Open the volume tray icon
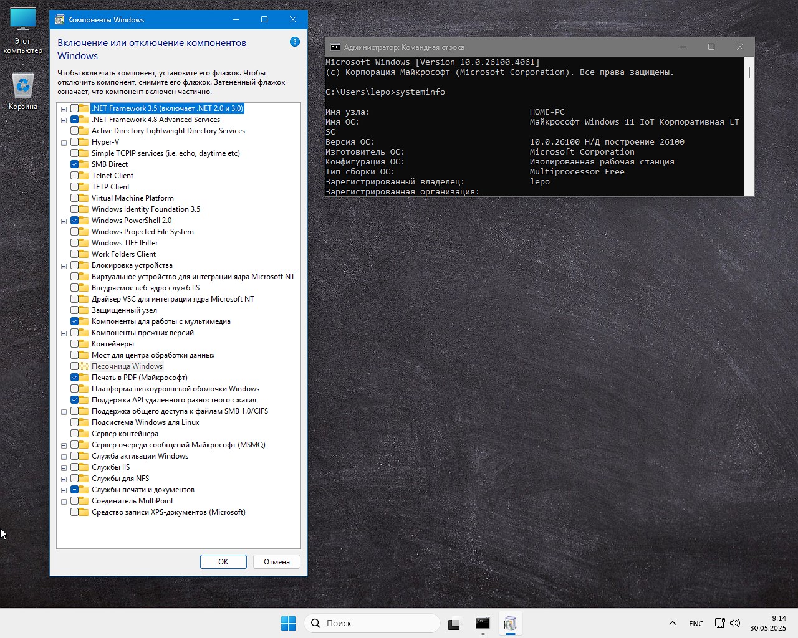The height and width of the screenshot is (638, 798). pyautogui.click(x=735, y=623)
